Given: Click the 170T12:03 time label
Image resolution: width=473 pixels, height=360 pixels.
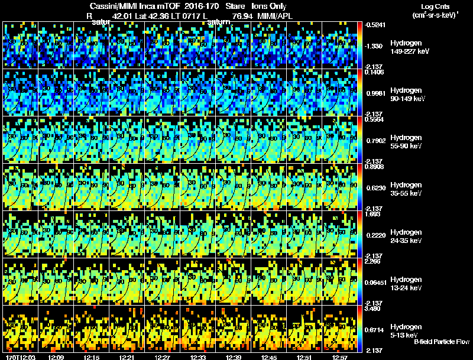Looking at the screenshot, I should coord(21,358).
